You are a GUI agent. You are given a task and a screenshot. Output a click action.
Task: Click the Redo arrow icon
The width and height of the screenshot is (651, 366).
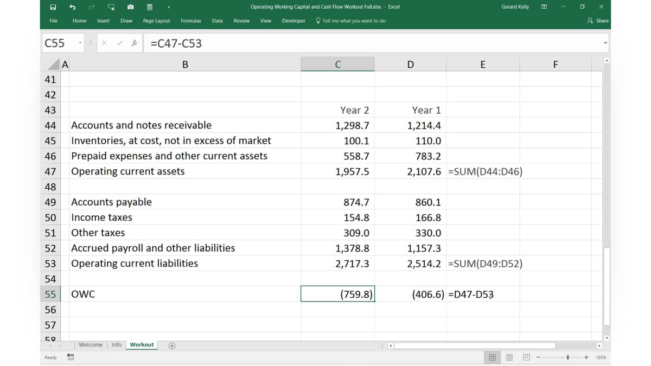click(x=92, y=7)
